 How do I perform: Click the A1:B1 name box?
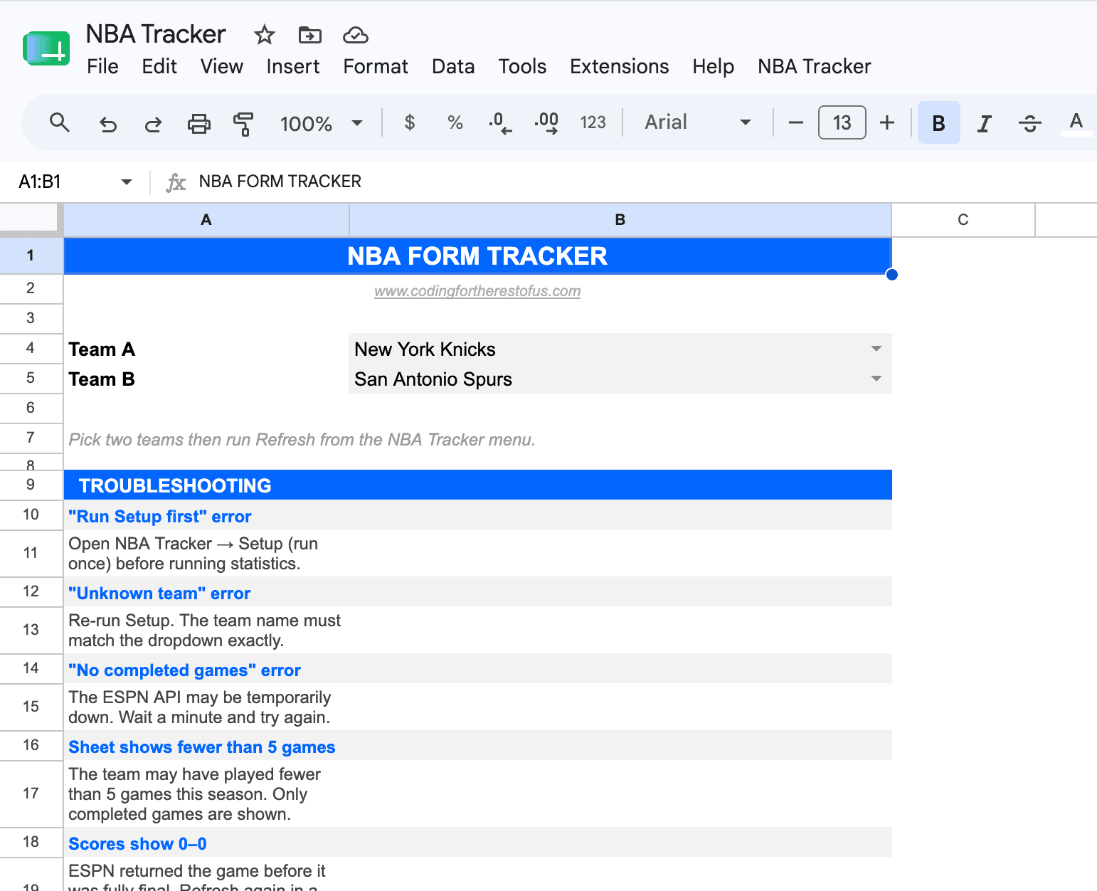tap(40, 182)
